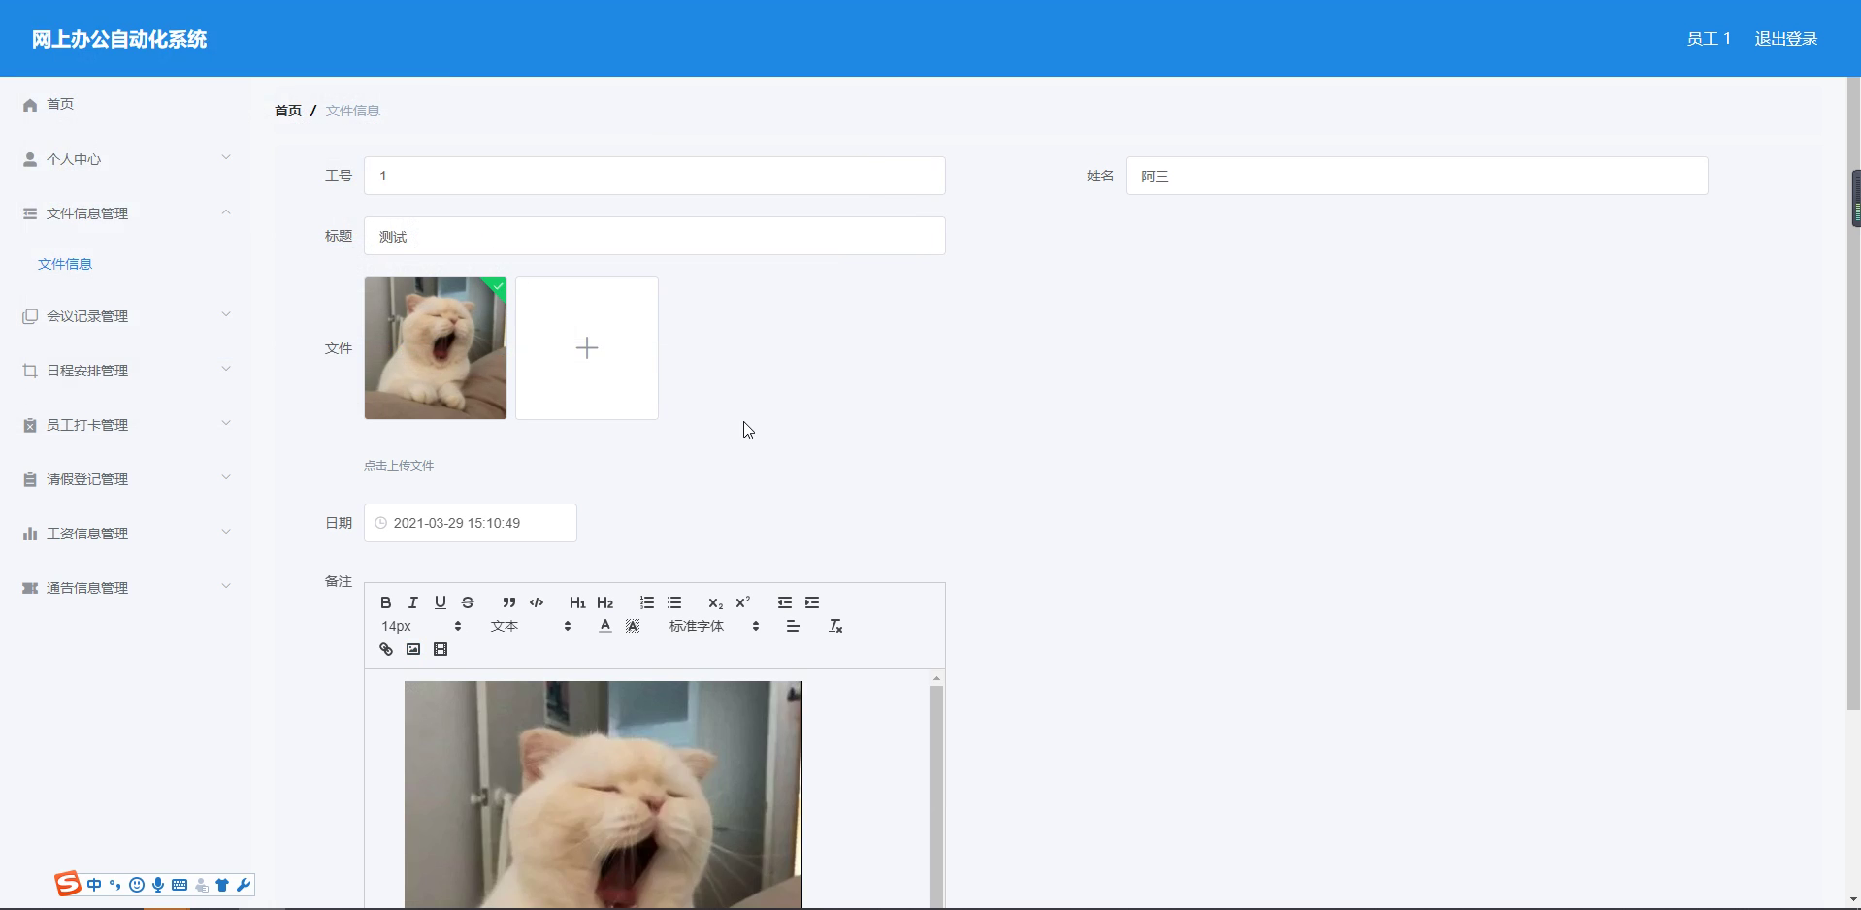Expand the 通告信息管理 sidebar menu

pyautogui.click(x=125, y=587)
